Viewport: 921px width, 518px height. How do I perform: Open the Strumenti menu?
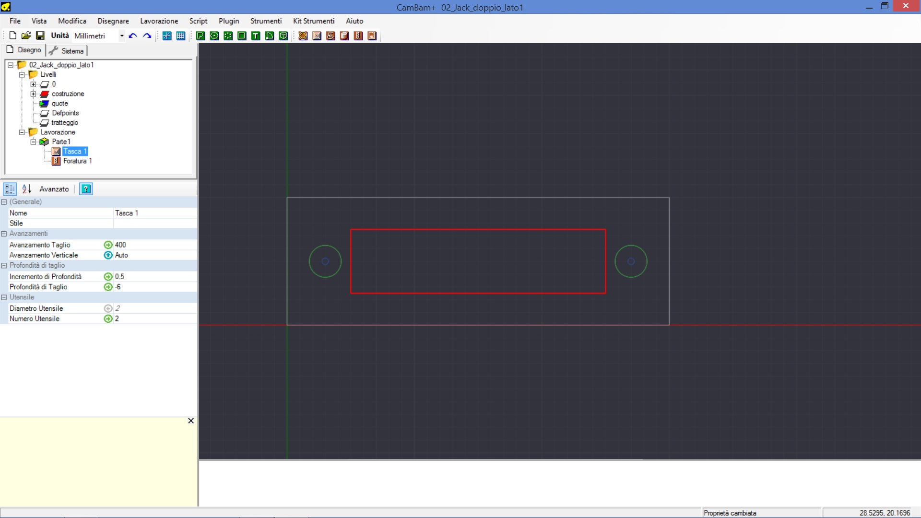point(266,21)
